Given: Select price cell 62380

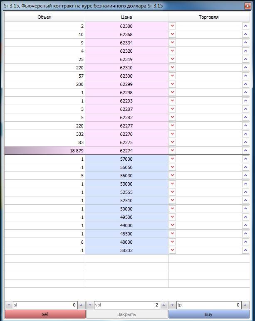Looking at the screenshot, I should tap(126, 26).
